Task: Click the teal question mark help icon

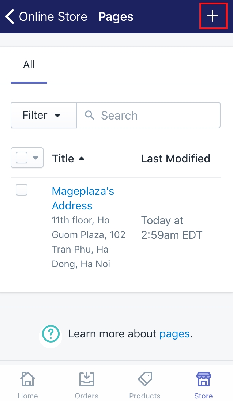Action: point(51,333)
